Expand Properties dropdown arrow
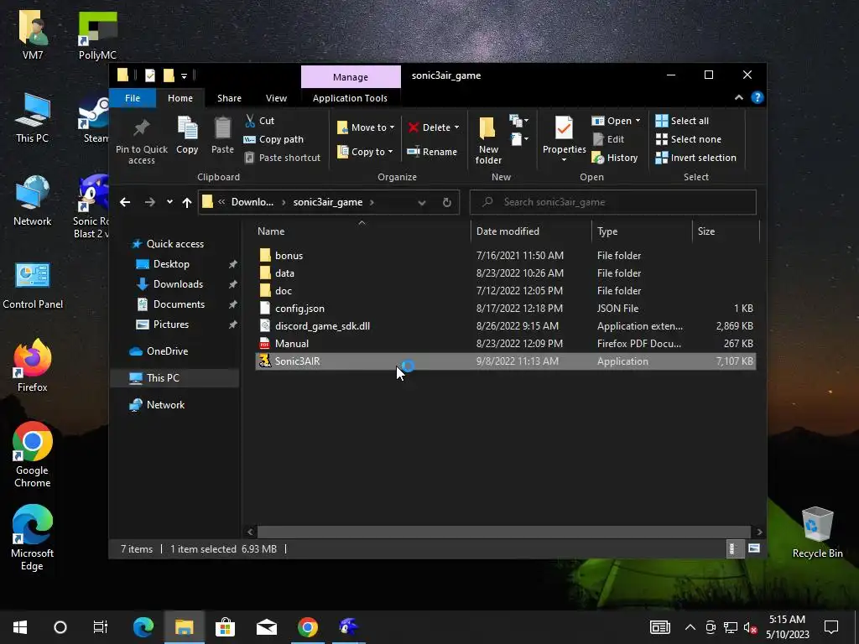Viewport: 859px width, 644px height. click(x=564, y=160)
